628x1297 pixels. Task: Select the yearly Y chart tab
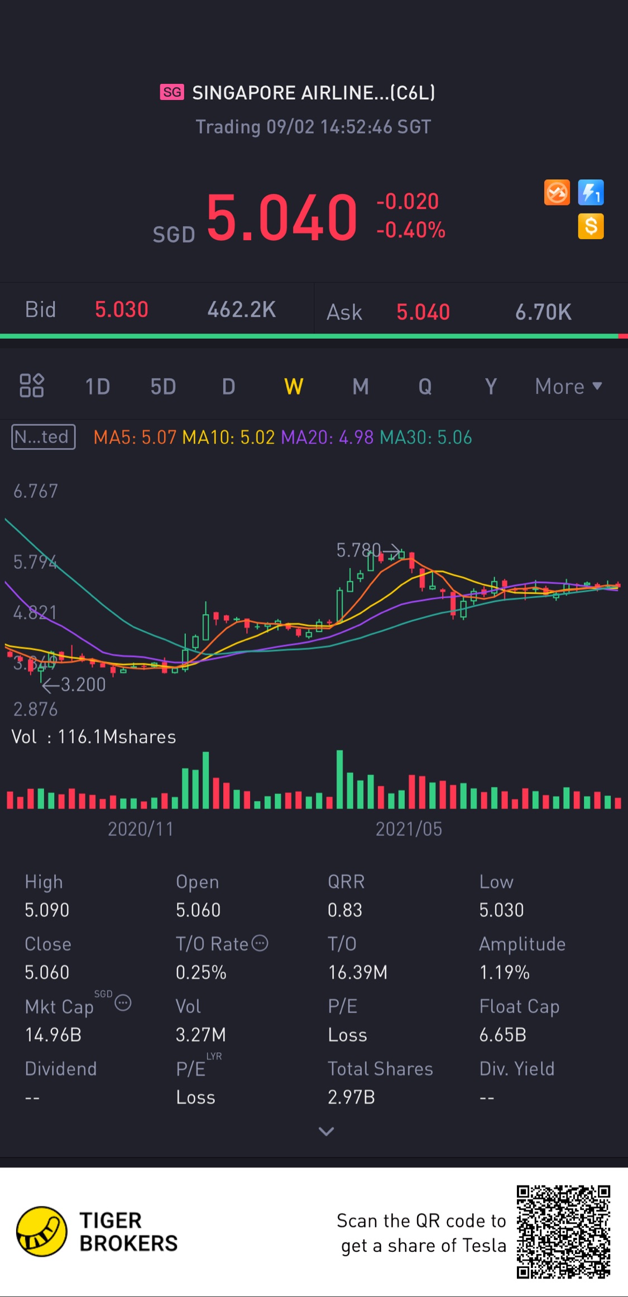491,386
